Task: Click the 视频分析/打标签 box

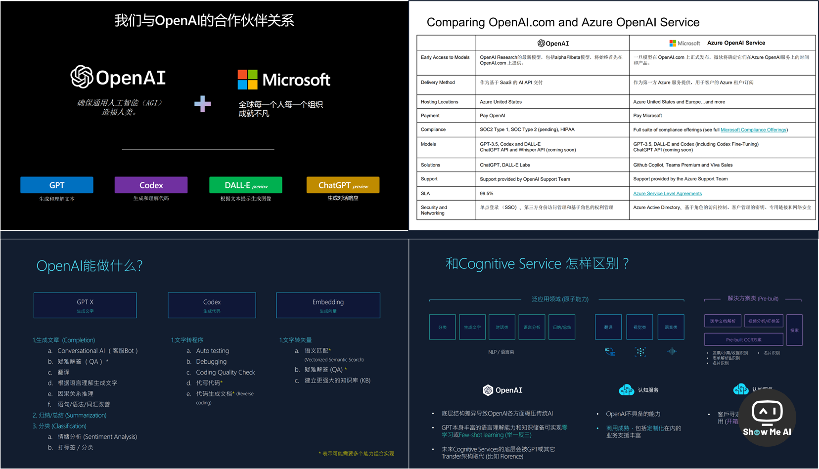Action: (x=764, y=321)
